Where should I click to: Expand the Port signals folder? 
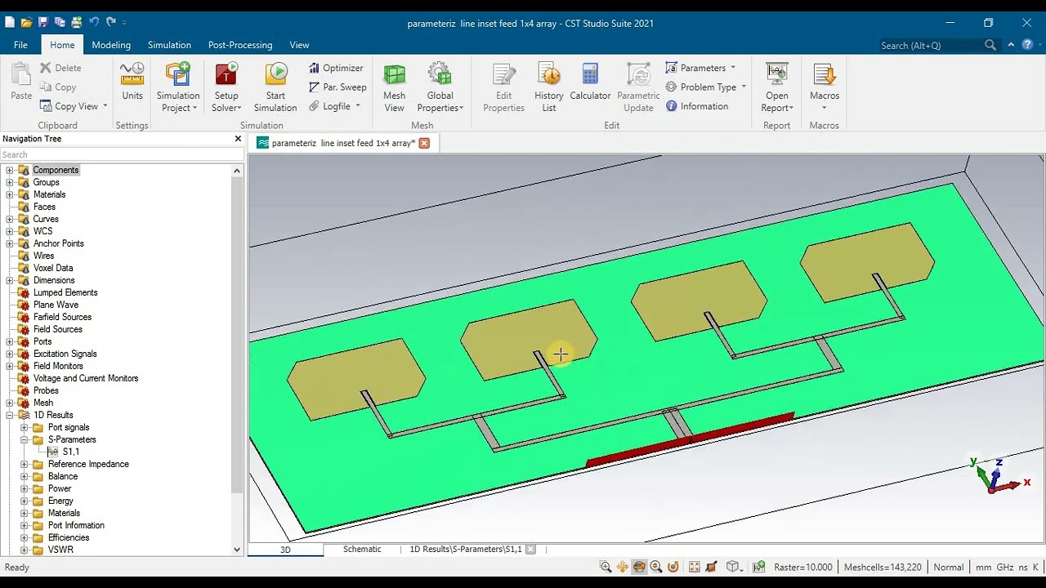point(25,427)
